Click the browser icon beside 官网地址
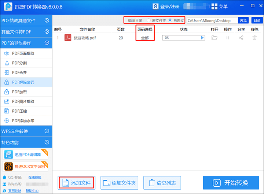The width and height of the screenshot is (264, 194). point(4,191)
